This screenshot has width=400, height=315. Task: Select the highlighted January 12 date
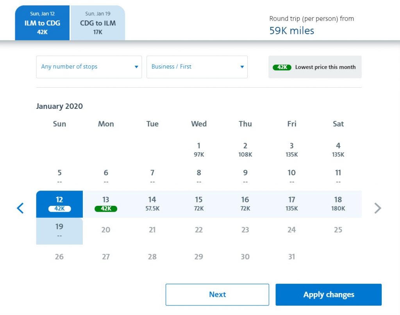pyautogui.click(x=59, y=204)
